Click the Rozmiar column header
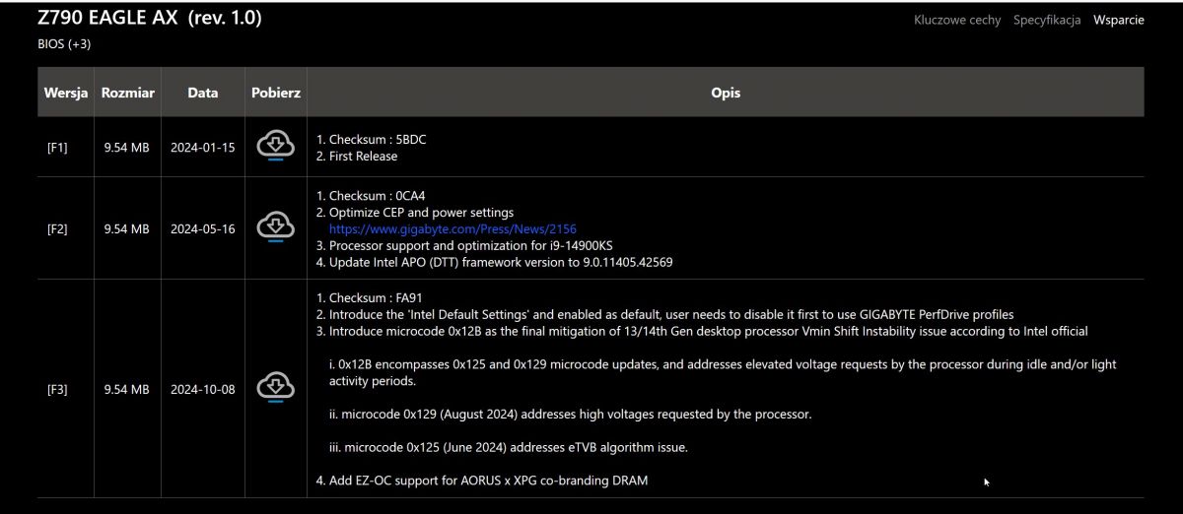Viewport: 1183px width, 514px height. [127, 93]
